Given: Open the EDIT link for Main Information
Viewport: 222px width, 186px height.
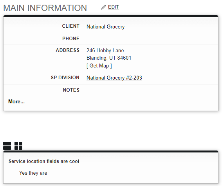Looking at the screenshot, I should pyautogui.click(x=114, y=7).
